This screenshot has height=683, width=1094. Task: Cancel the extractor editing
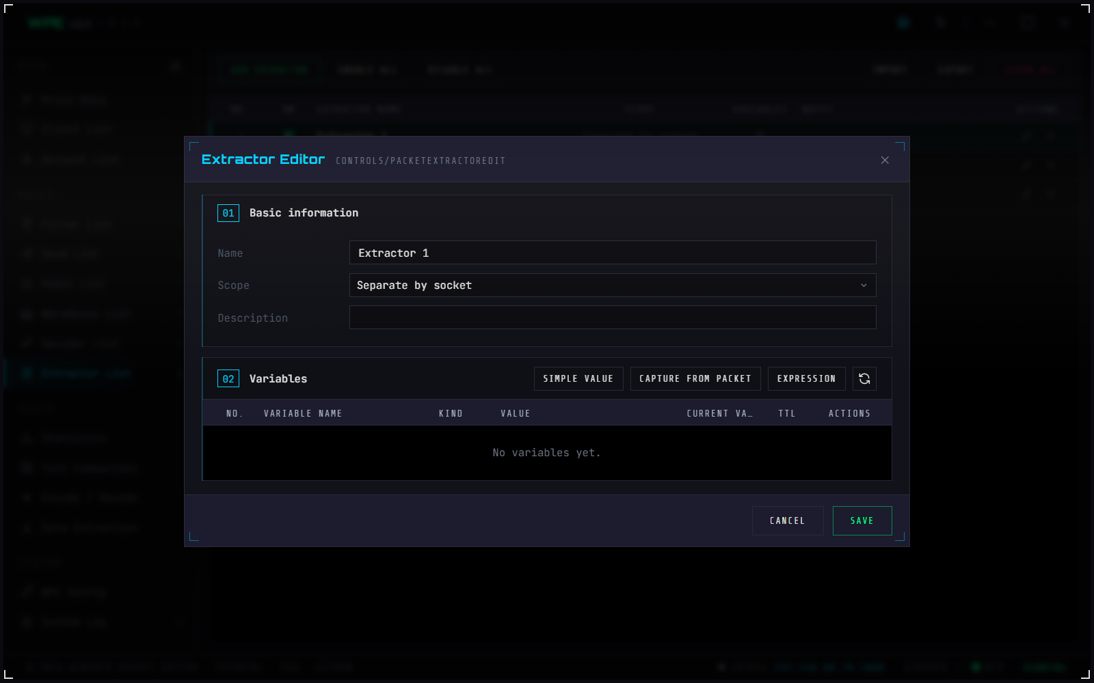788,520
